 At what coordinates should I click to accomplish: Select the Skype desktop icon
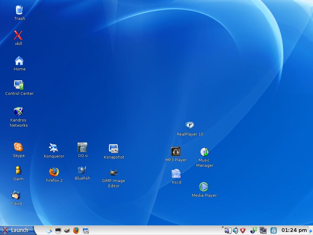point(18,147)
